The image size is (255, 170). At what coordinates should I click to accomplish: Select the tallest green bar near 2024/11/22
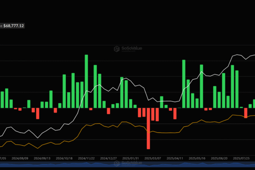click(86, 81)
